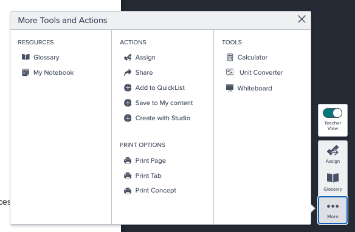This screenshot has height=232, width=355.
Task: Click the ACTIONS heading
Action: coord(133,43)
